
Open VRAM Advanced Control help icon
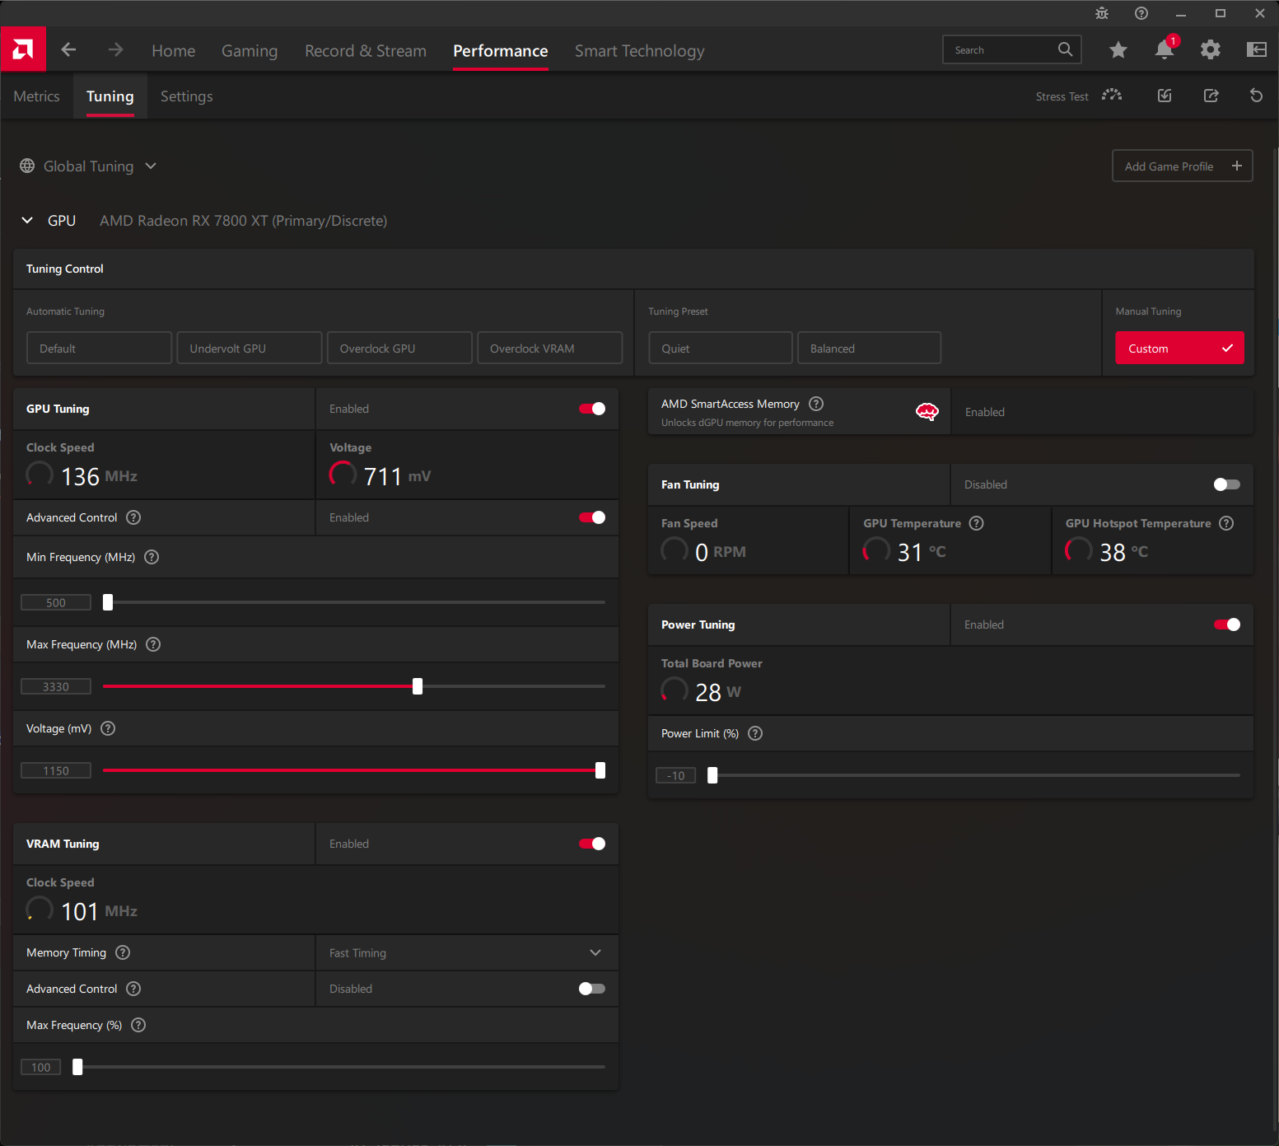pyautogui.click(x=133, y=989)
